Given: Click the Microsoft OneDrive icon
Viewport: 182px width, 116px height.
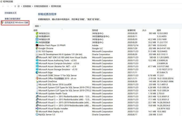Looking at the screenshot, I should coord(37,82).
